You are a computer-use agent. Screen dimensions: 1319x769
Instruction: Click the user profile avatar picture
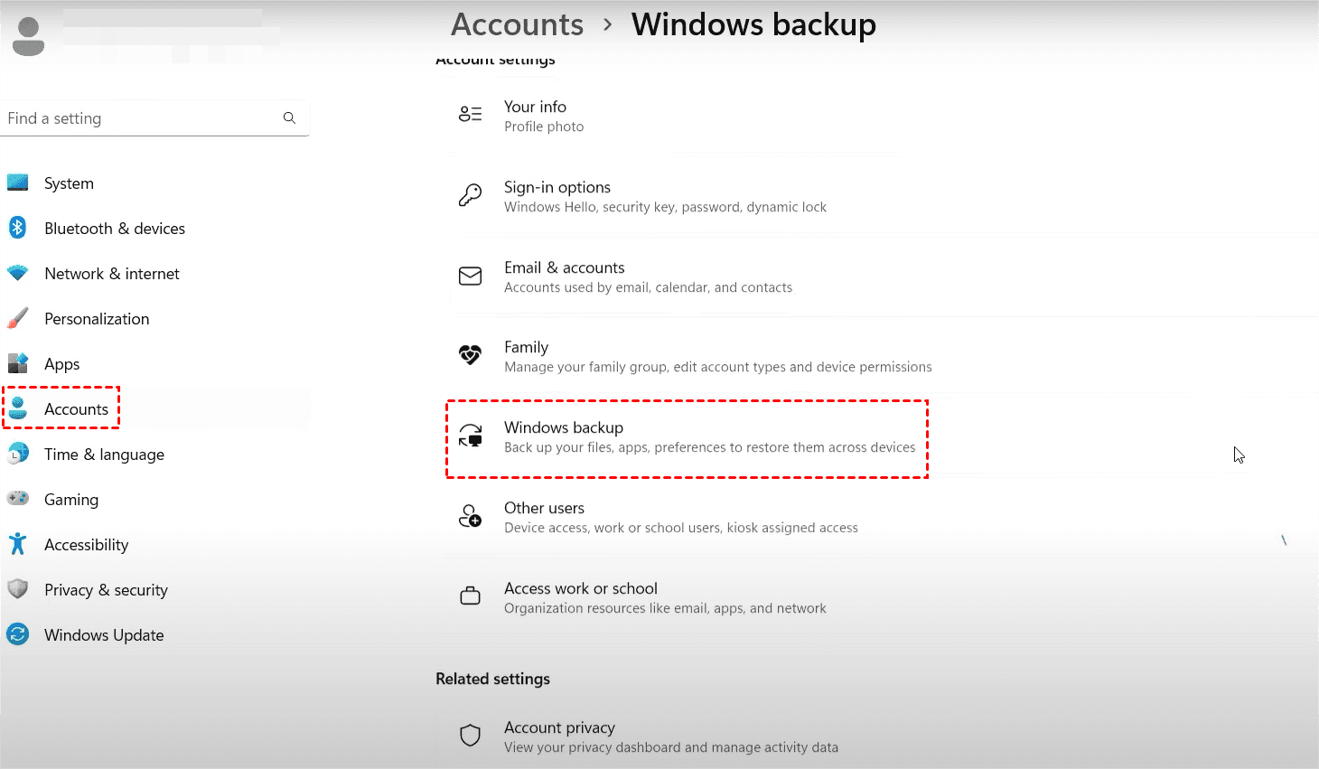pos(29,36)
